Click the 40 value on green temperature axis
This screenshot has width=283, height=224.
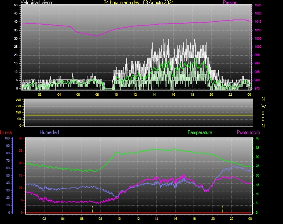[257, 139]
